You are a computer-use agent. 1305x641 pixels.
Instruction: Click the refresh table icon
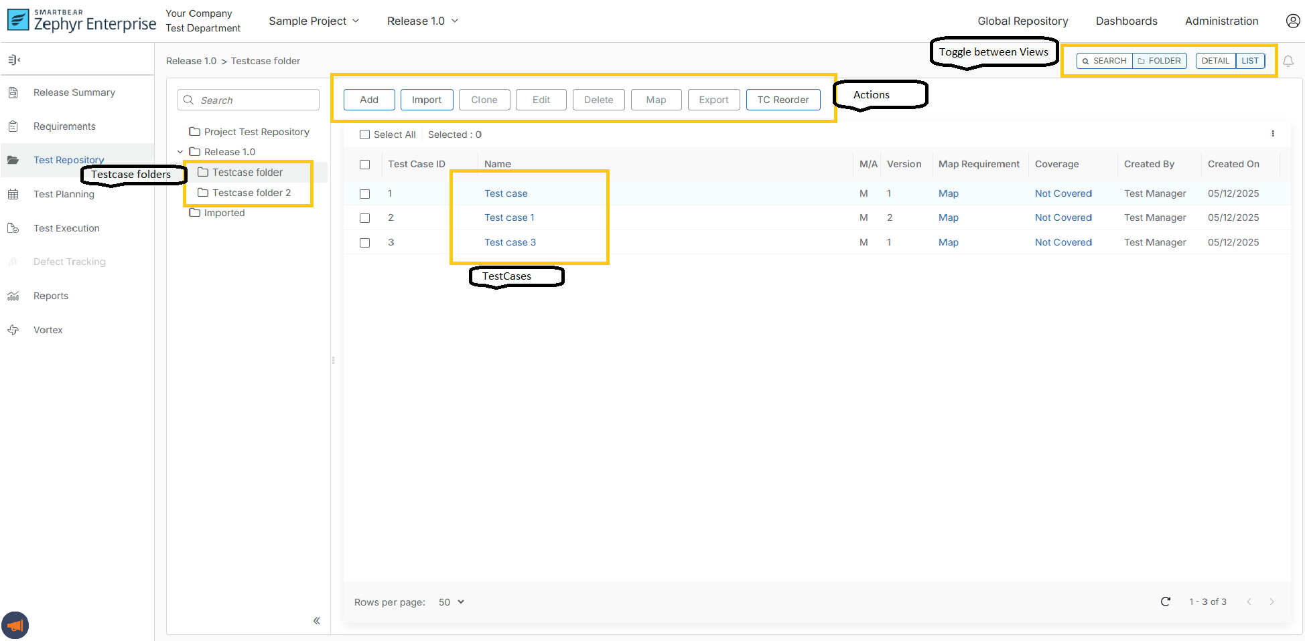(x=1165, y=602)
